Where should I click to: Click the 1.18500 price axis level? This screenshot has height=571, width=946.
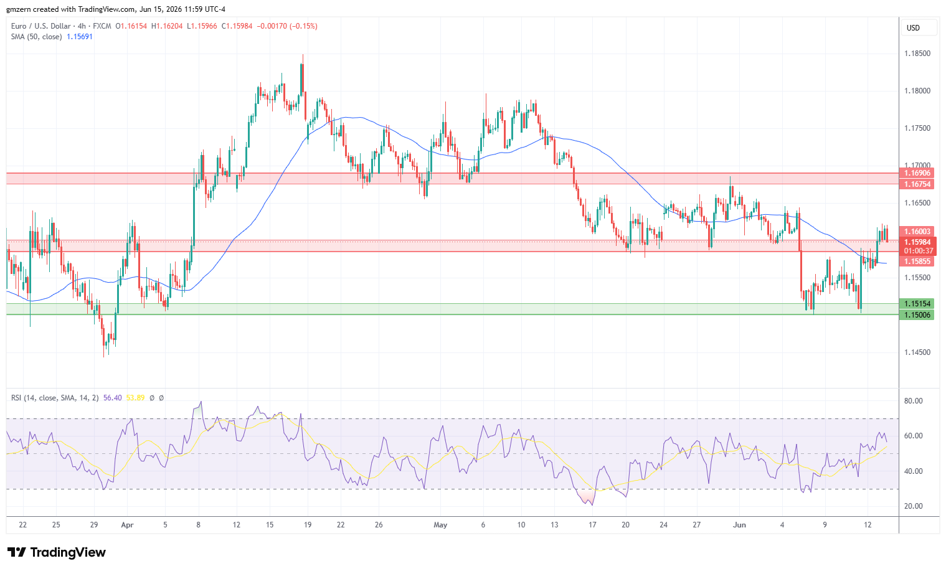[917, 54]
